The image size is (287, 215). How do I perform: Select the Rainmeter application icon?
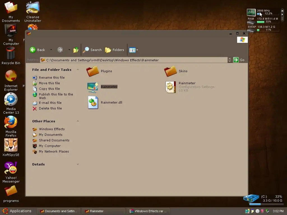click(92, 87)
